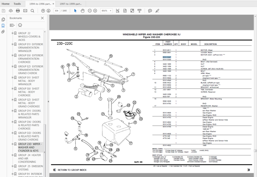Click the page number input field

click(57, 11)
